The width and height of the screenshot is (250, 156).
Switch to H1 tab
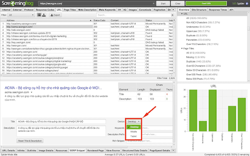pos(120,10)
